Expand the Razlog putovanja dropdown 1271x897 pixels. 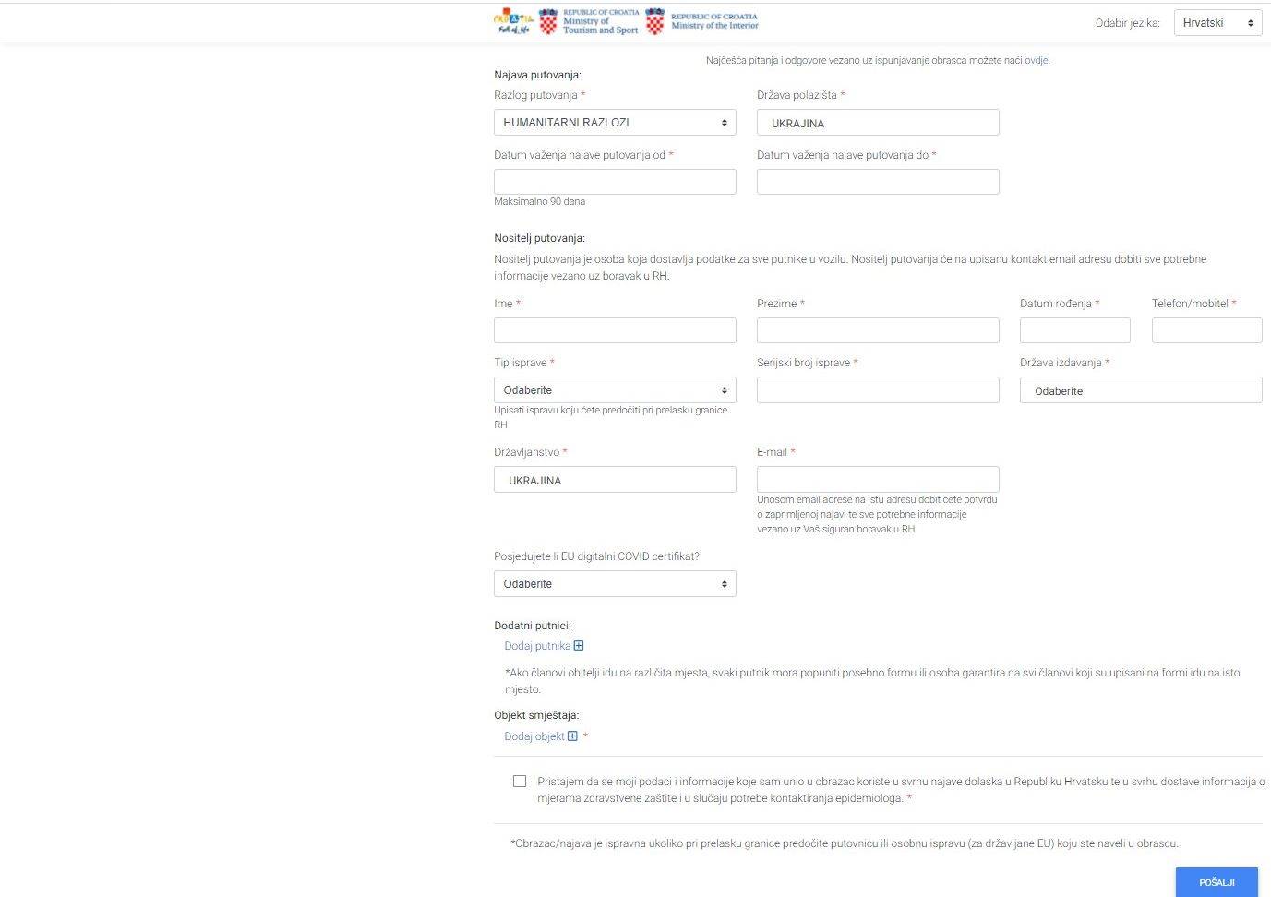(x=615, y=123)
